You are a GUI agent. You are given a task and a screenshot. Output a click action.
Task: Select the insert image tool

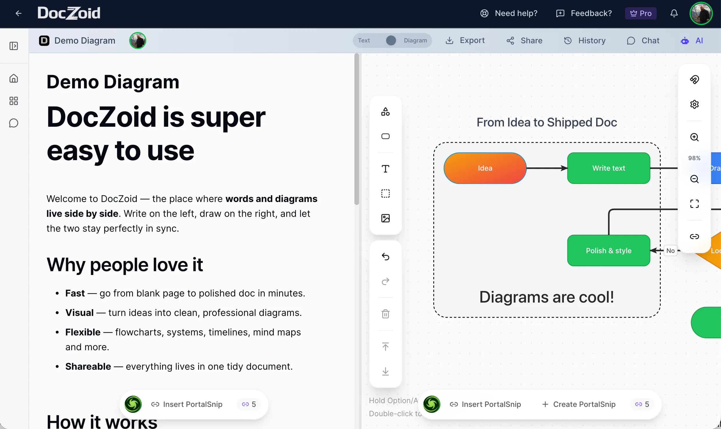click(x=386, y=218)
